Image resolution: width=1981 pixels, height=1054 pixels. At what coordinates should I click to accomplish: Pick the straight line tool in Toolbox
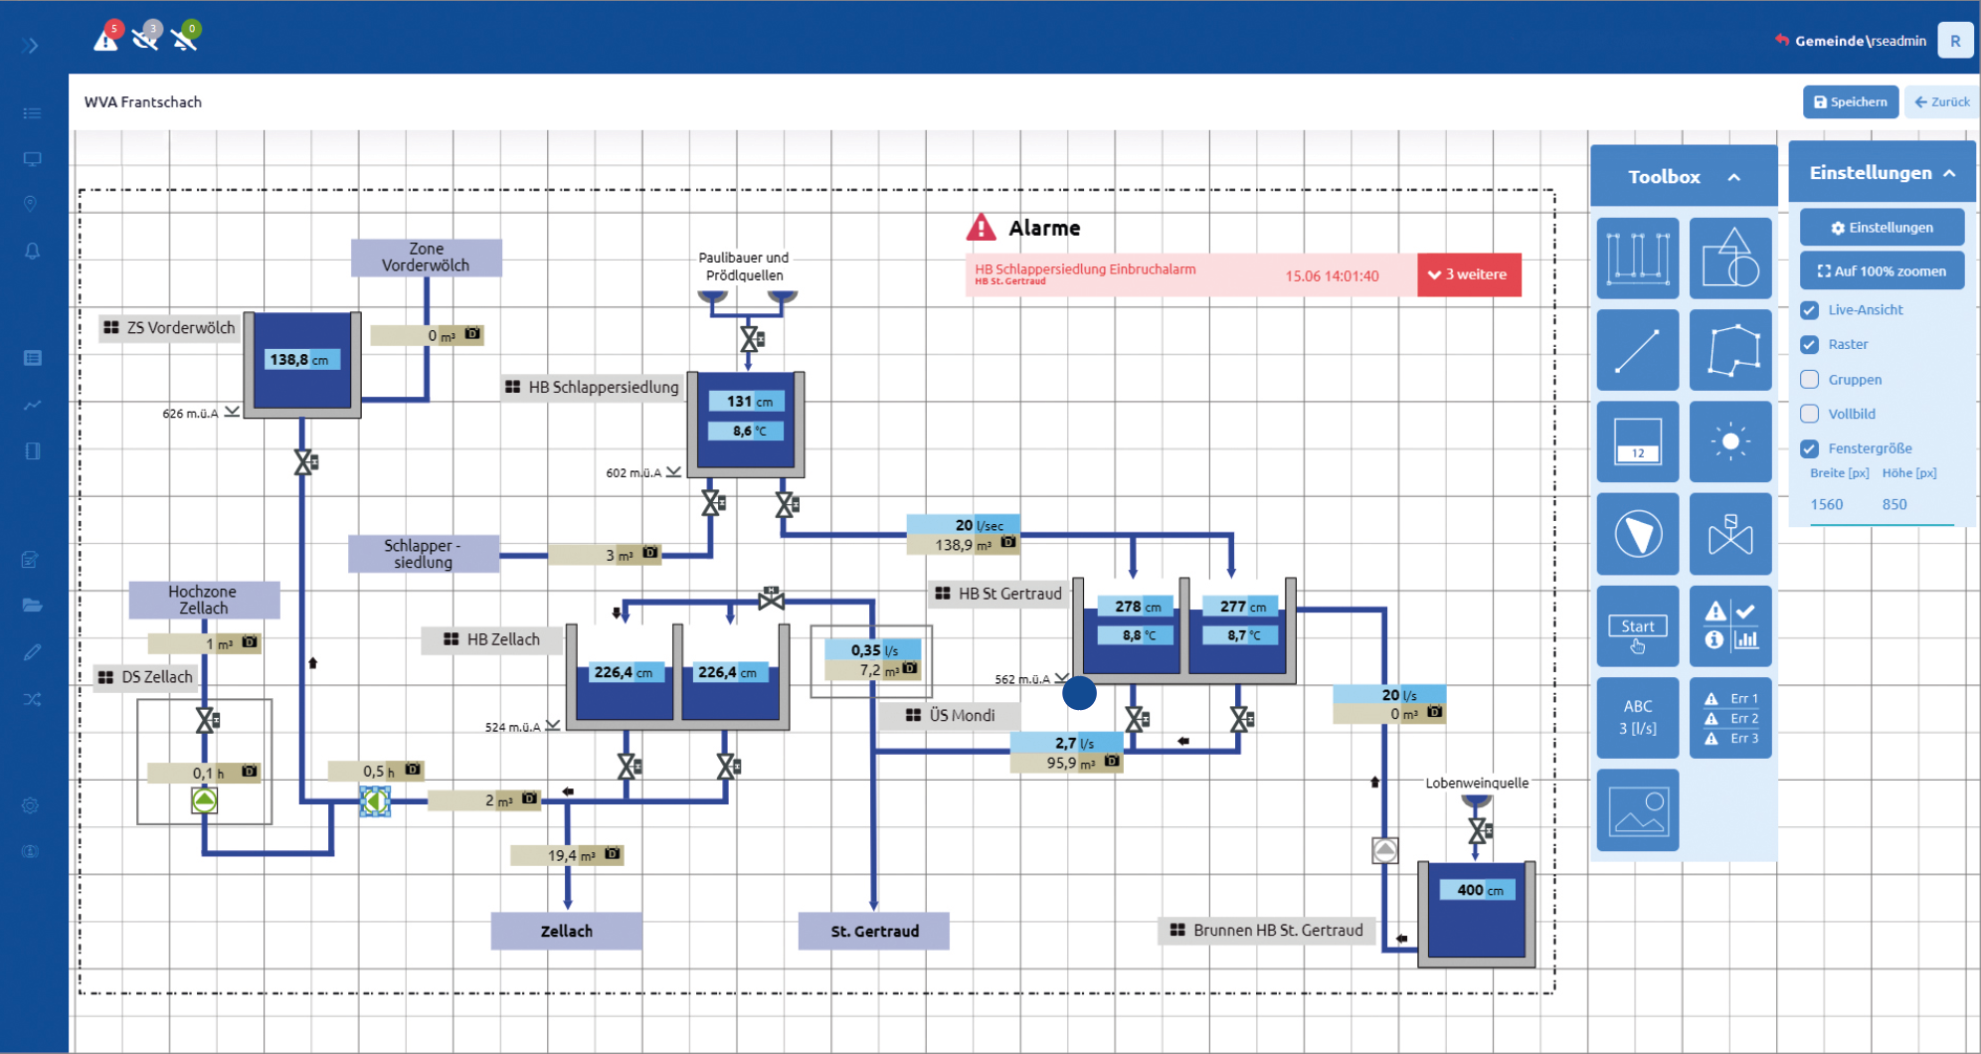click(1637, 350)
